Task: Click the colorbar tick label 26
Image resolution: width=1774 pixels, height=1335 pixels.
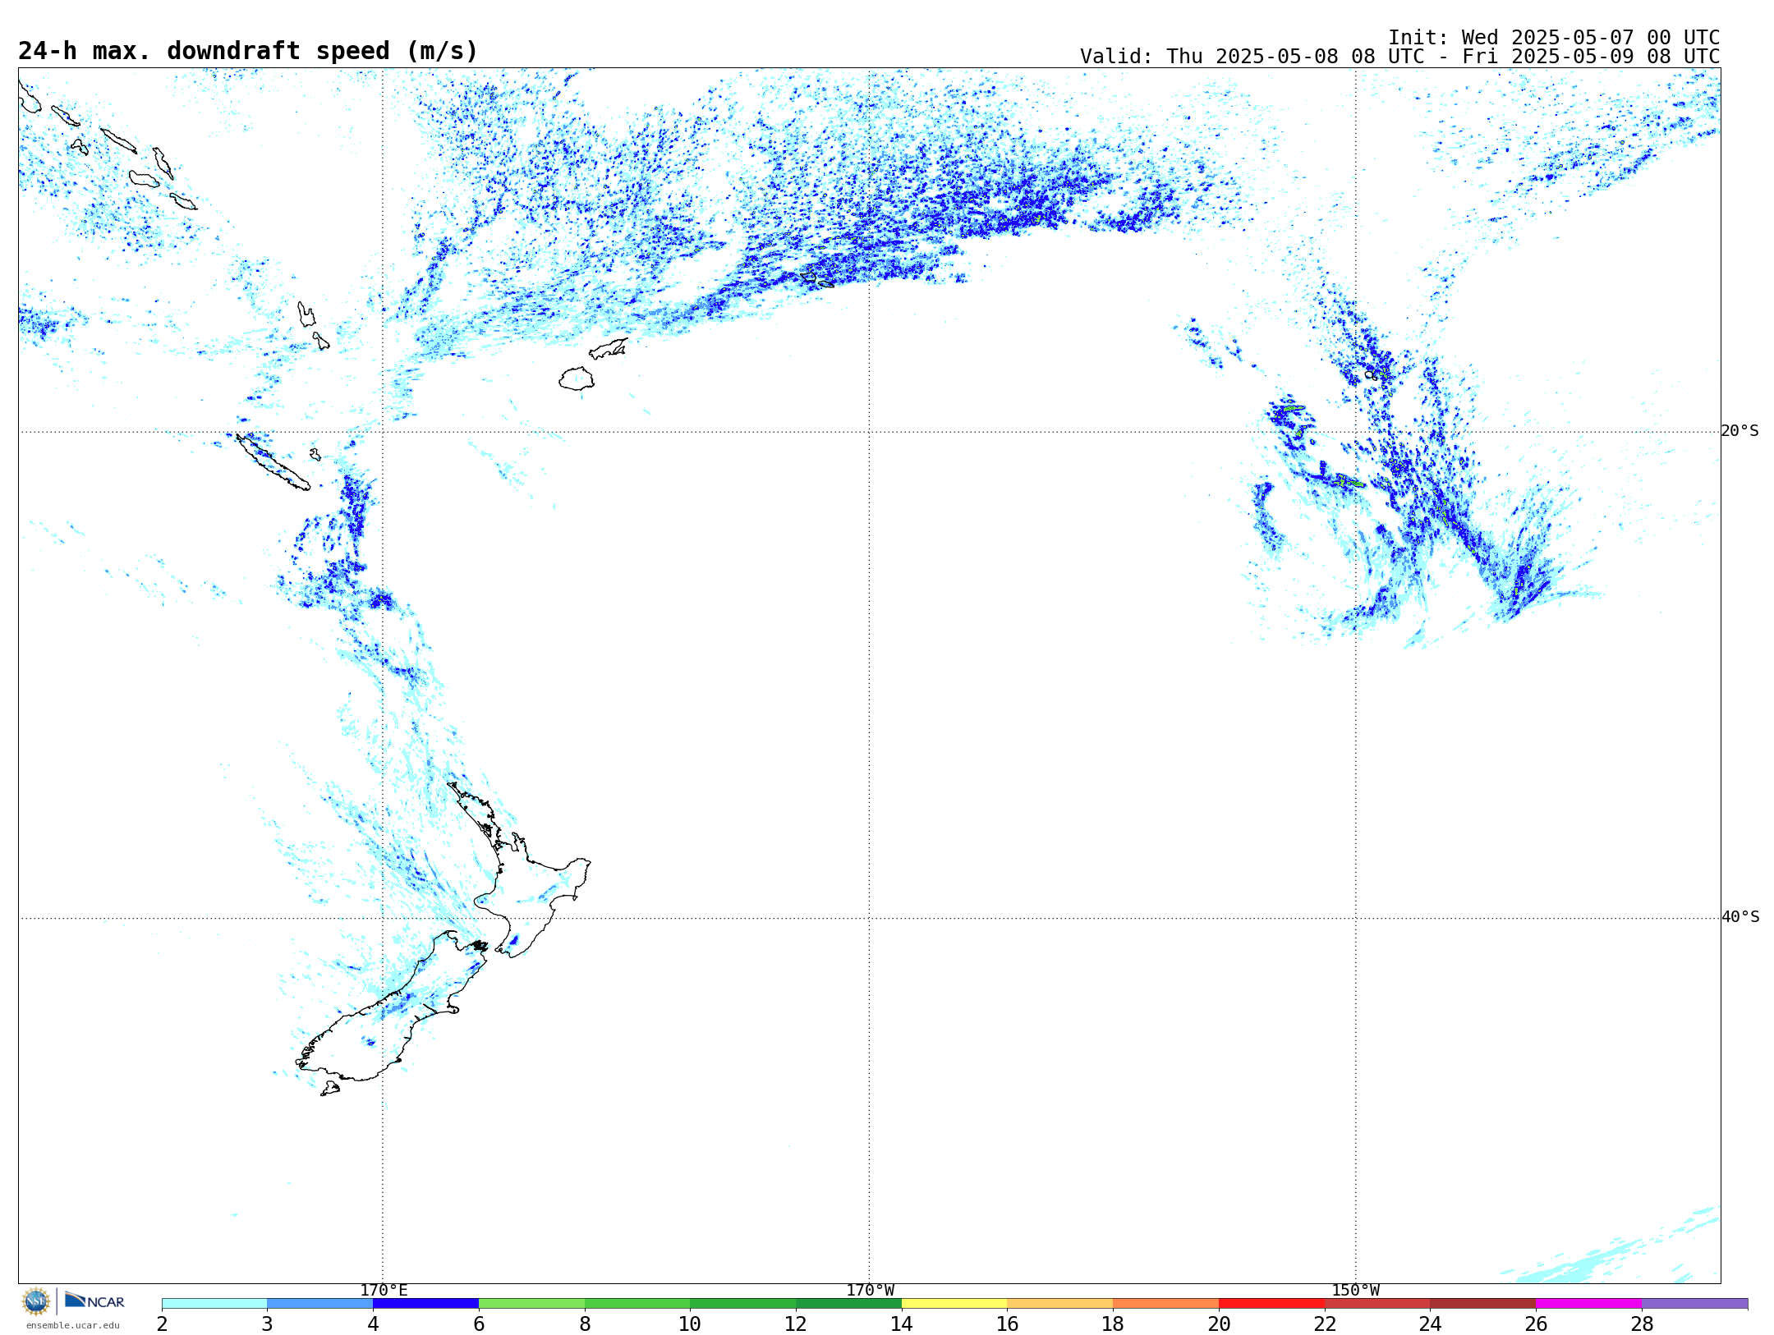Action: click(x=1536, y=1324)
